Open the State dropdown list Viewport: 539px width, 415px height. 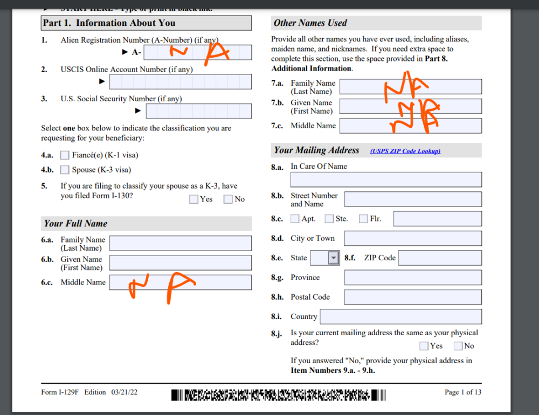click(334, 258)
